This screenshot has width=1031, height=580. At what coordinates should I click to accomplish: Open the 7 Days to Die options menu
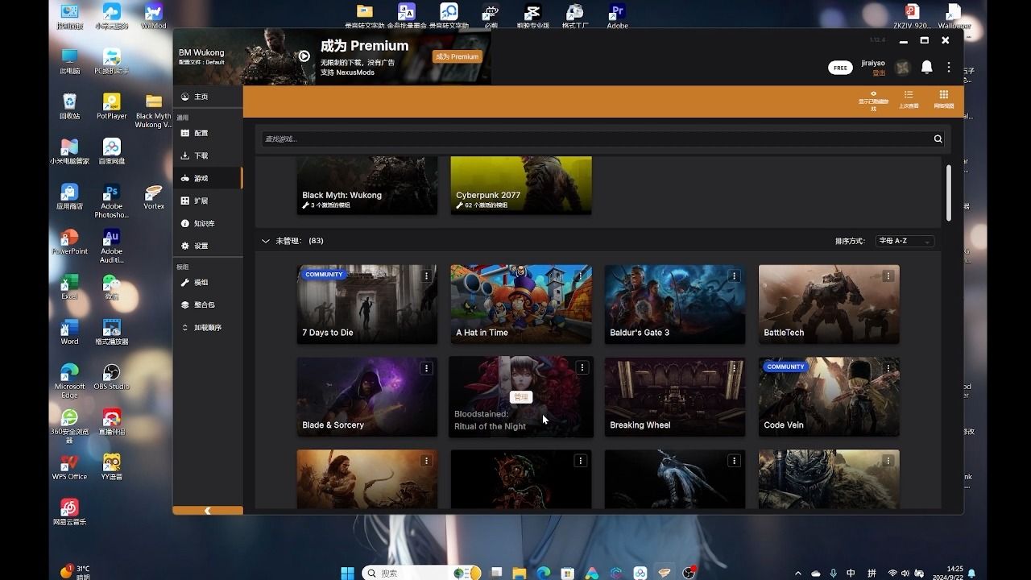pos(426,276)
